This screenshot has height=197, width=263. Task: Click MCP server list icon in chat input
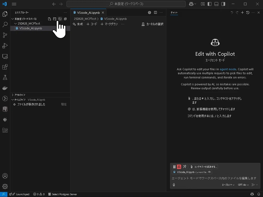pos(175,167)
